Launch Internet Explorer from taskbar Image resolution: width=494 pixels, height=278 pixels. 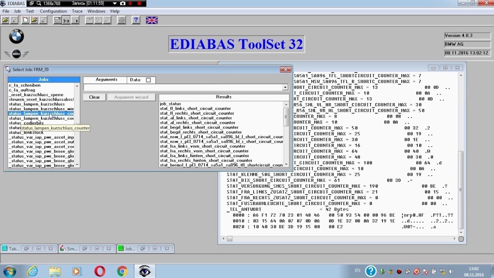(x=32, y=271)
